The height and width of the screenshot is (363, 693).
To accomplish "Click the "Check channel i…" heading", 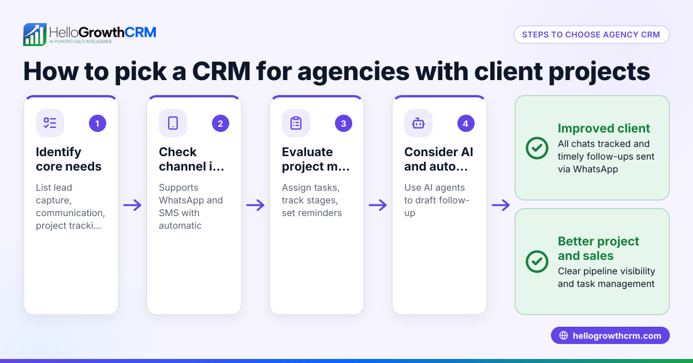I will (x=192, y=159).
